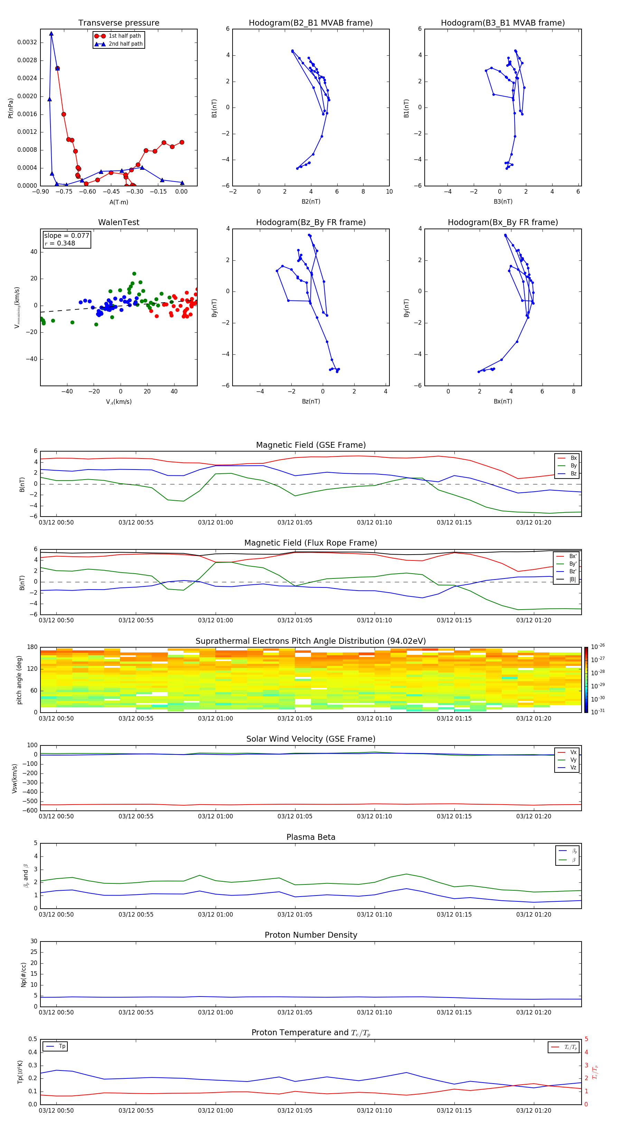Click the pitch angle plot colorbar
The image size is (622, 1141).
(586, 679)
